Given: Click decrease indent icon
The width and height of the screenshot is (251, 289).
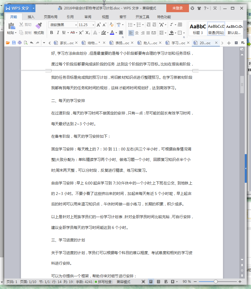Looking at the screenshot, I should [148, 25].
